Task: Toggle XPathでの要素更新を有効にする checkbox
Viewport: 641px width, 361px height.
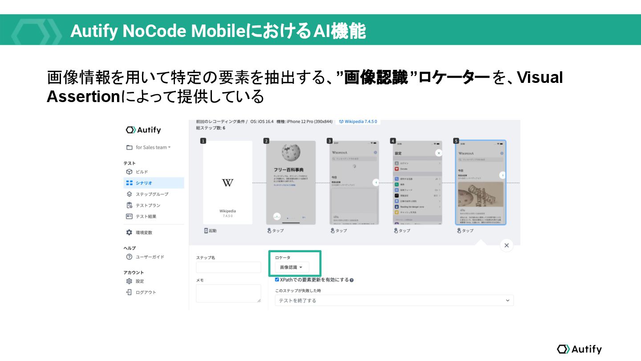Action: 277,280
